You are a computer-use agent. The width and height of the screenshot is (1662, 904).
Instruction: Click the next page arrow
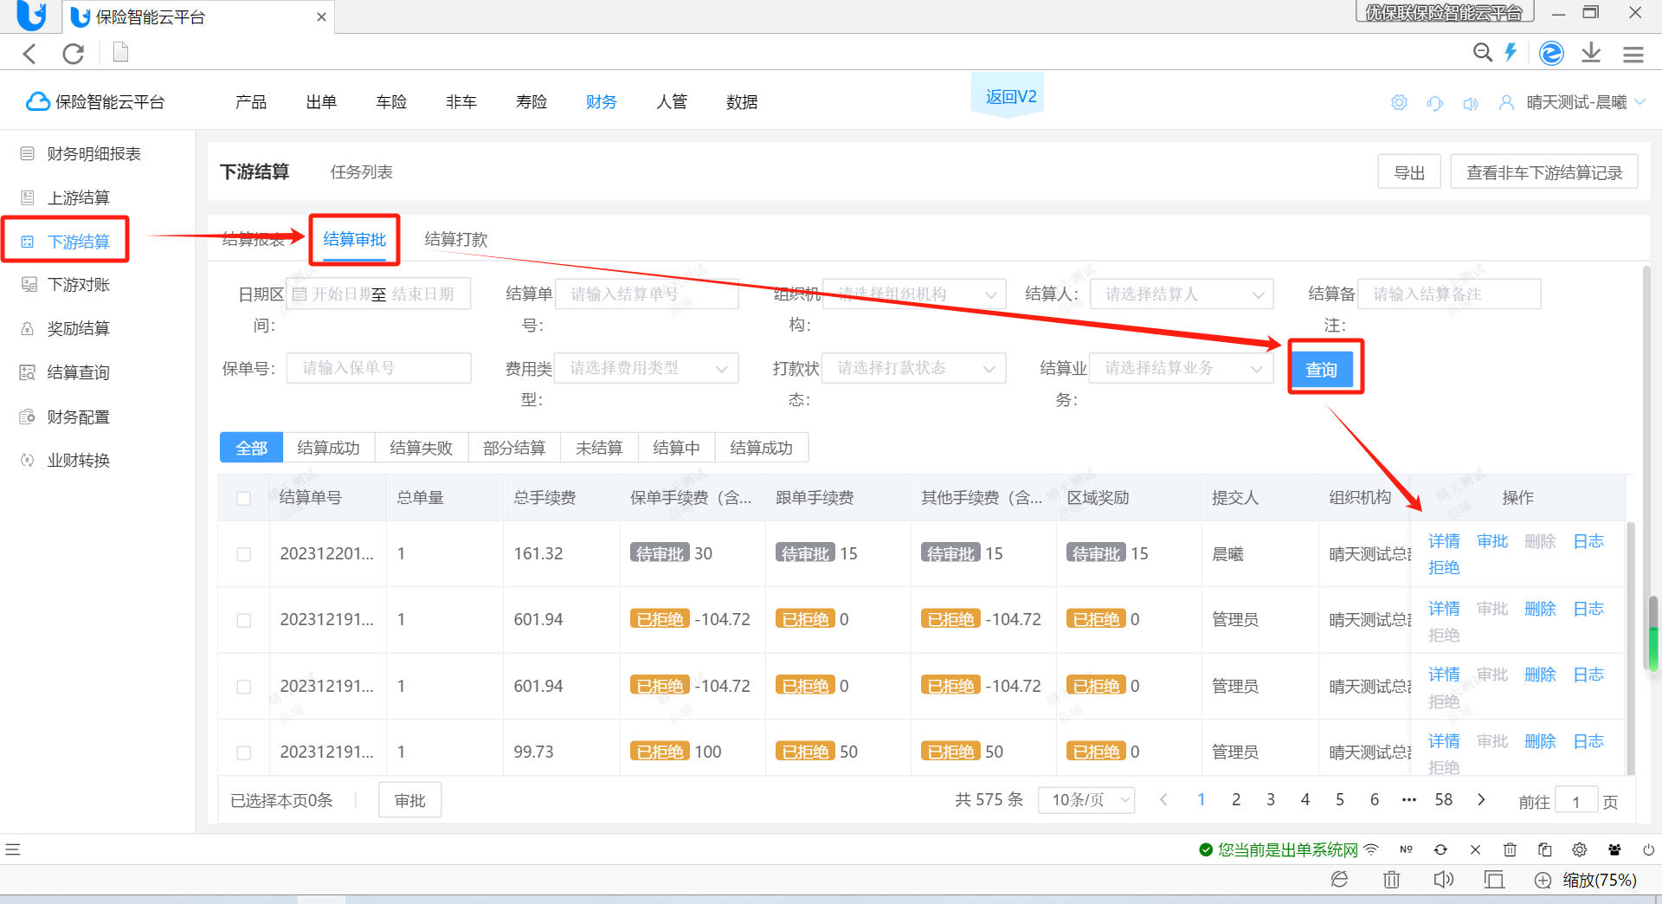click(x=1481, y=800)
